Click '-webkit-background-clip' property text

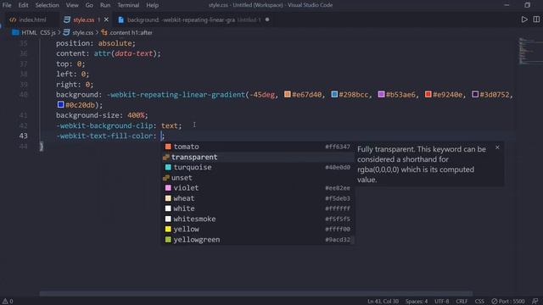tap(104, 125)
